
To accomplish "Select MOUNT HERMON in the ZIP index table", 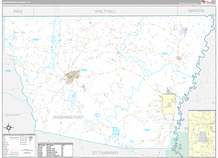I will [53, 156].
